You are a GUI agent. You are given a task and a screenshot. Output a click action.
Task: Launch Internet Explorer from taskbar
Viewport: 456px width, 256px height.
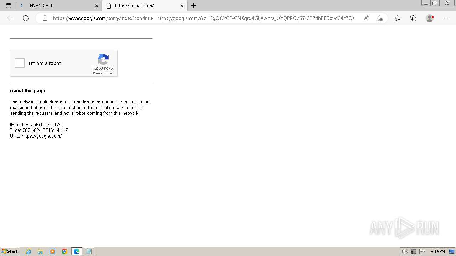(28, 251)
